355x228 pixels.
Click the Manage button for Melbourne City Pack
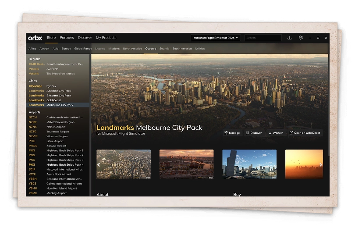232,133
